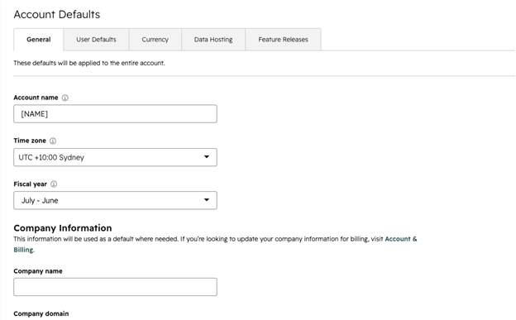The image size is (516, 320).
Task: Select the General tab
Action: (39, 40)
